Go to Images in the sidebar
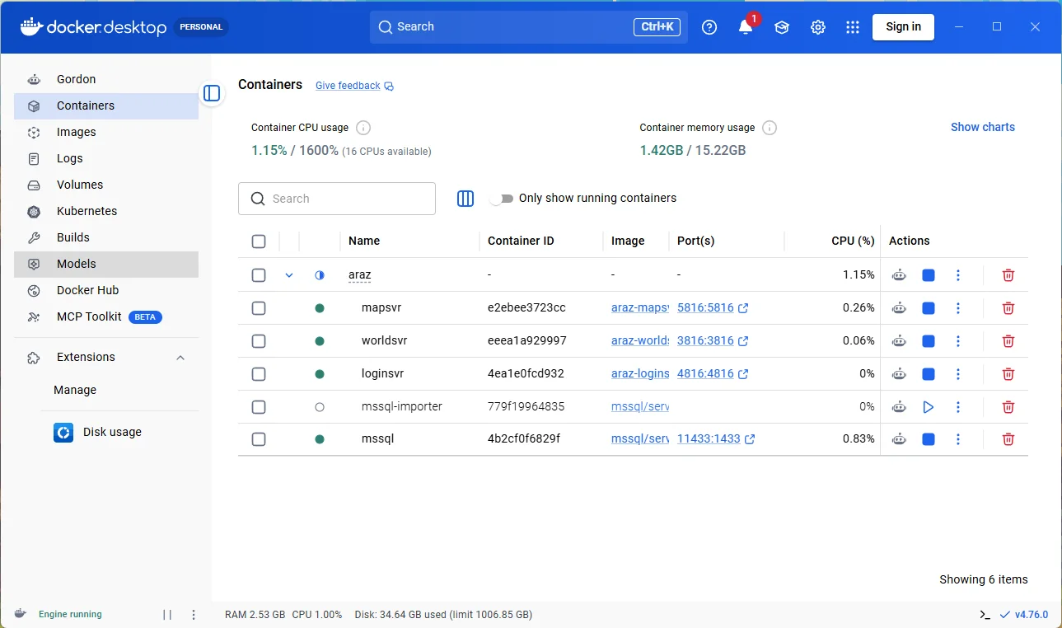1062x628 pixels. (106, 132)
